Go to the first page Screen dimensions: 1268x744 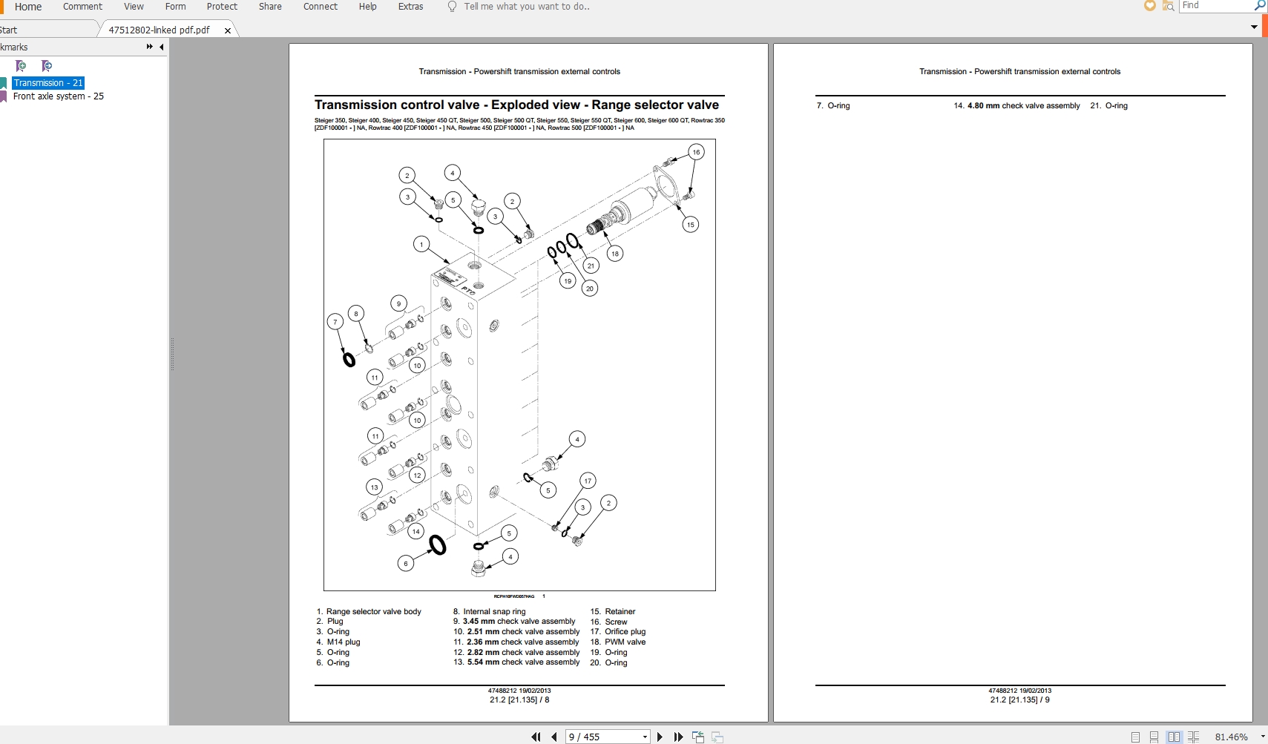click(x=536, y=737)
